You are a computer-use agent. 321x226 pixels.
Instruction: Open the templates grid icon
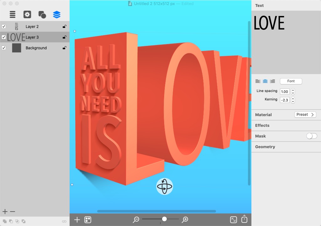point(88,220)
